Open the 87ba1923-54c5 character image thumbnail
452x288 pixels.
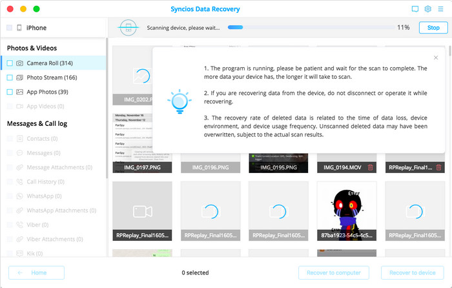347,211
